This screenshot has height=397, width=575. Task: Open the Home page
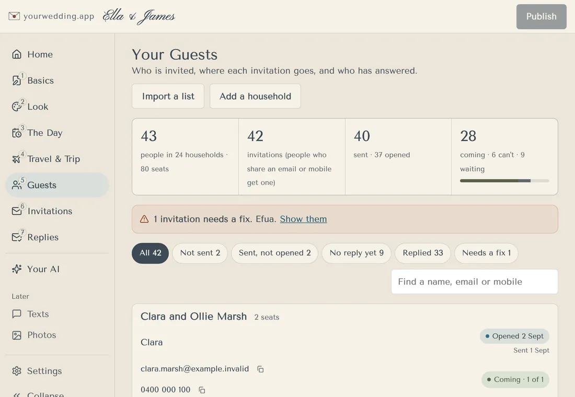[57, 54]
